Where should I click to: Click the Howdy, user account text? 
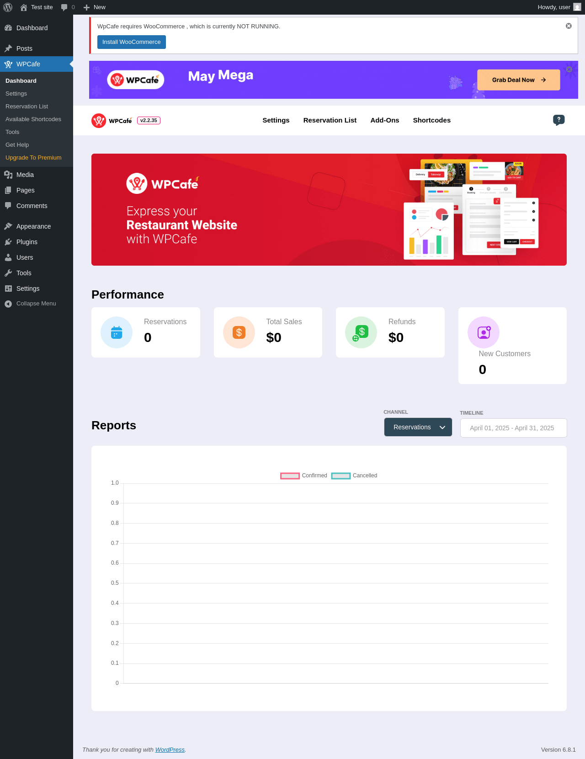pos(554,7)
